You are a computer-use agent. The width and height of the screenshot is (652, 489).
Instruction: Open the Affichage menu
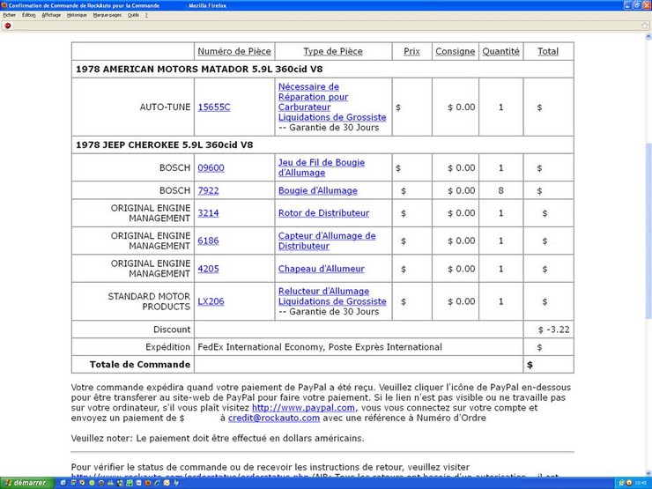(51, 15)
